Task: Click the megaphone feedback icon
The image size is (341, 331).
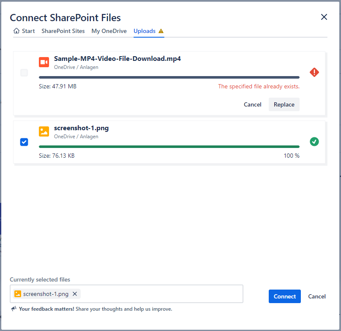Action: click(14, 309)
